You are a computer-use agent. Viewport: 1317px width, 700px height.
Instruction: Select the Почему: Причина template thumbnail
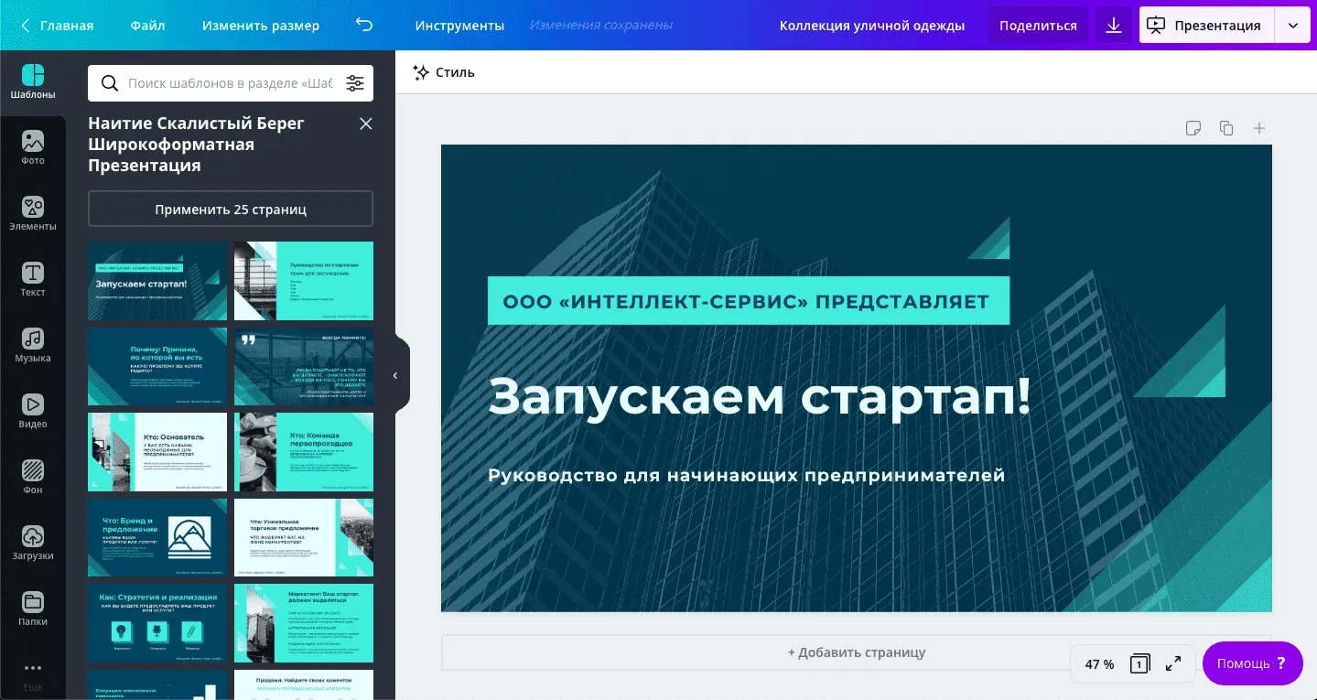click(x=157, y=366)
